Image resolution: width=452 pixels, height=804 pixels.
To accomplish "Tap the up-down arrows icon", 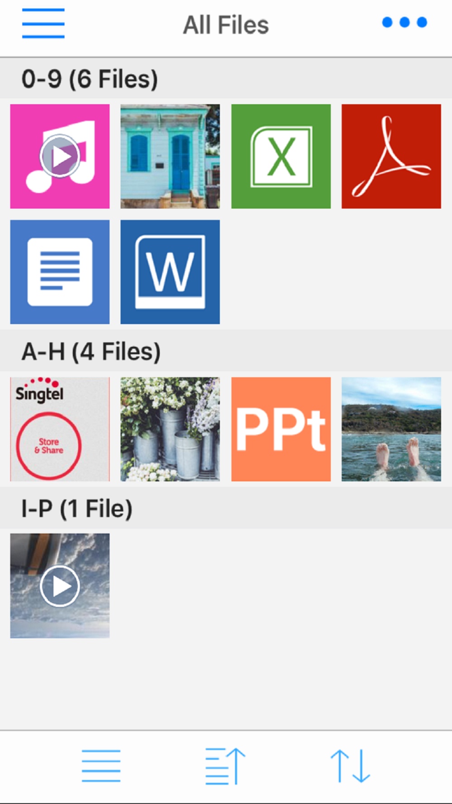I will click(350, 766).
